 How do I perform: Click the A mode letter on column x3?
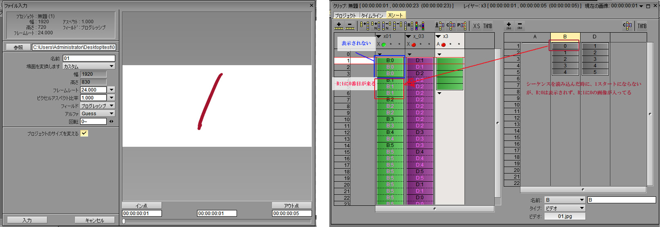[x=438, y=44]
